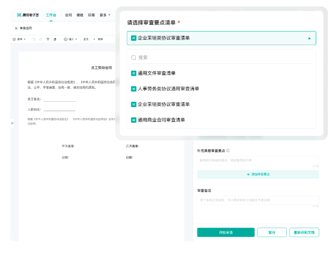
Task: Click icon beside 通用商业合同审查清单
Action: [134, 120]
